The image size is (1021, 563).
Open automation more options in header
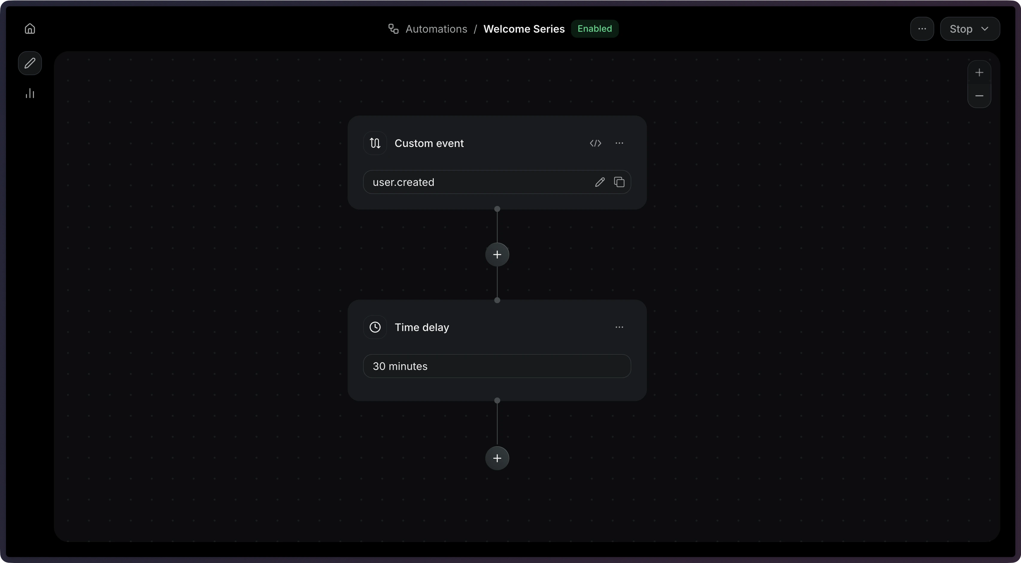click(922, 29)
